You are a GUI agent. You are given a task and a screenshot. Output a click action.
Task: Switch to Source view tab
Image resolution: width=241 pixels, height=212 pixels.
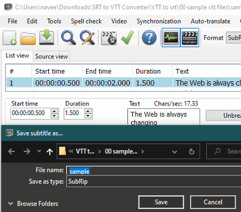click(51, 56)
